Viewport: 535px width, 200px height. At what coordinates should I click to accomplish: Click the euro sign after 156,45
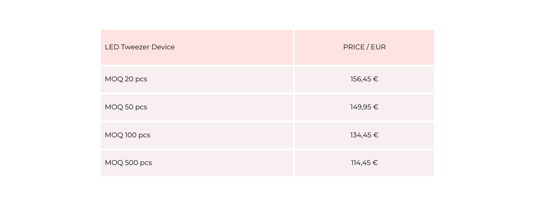point(376,79)
